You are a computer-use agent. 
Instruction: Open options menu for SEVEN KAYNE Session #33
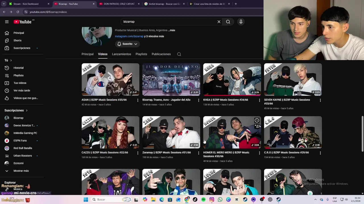pos(320,100)
